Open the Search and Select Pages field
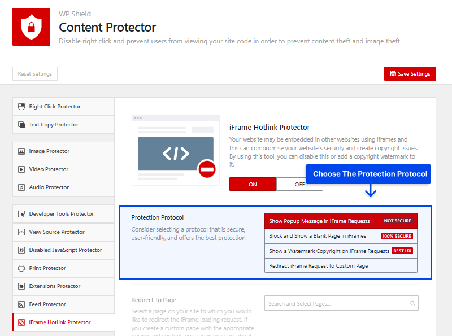The width and height of the screenshot is (452, 336). point(341,303)
